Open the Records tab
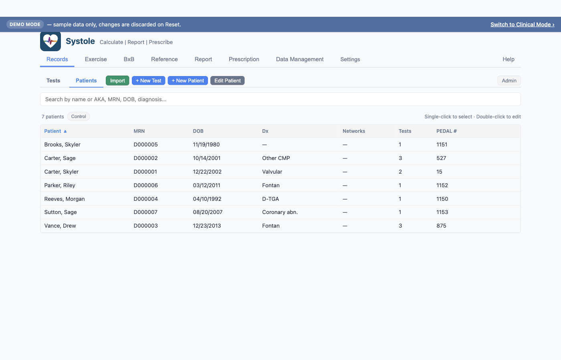This screenshot has height=360, width=561. (57, 59)
